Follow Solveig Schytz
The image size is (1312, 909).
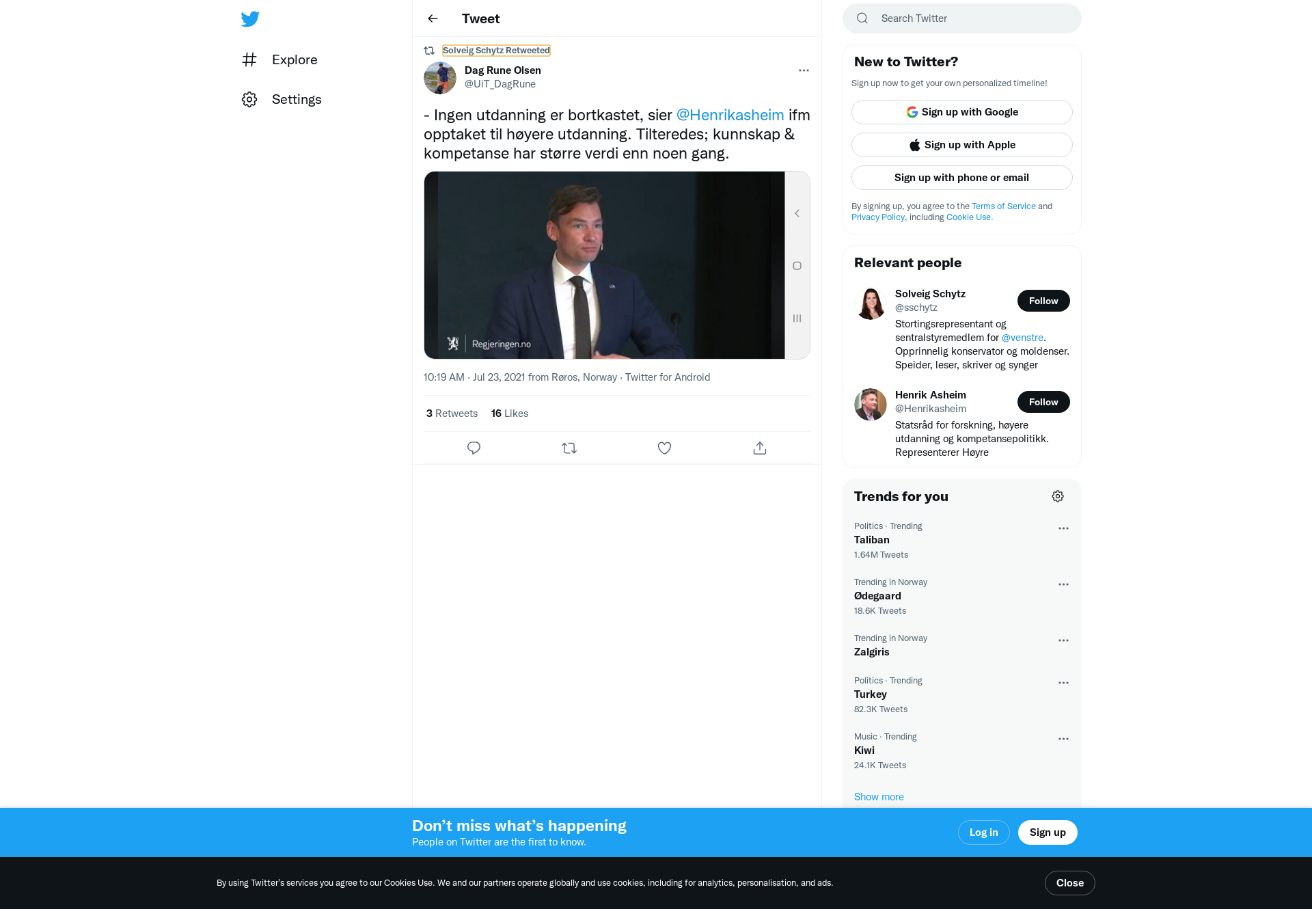[1043, 301]
